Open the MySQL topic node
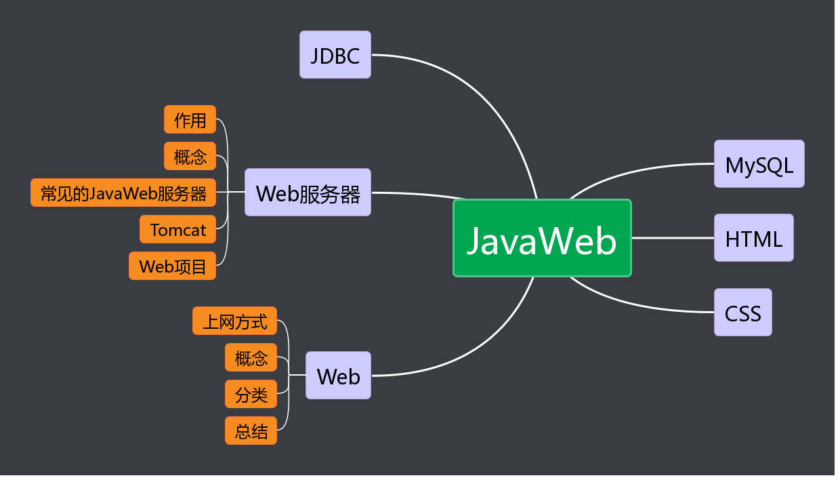The height and width of the screenshot is (478, 840). [x=759, y=164]
